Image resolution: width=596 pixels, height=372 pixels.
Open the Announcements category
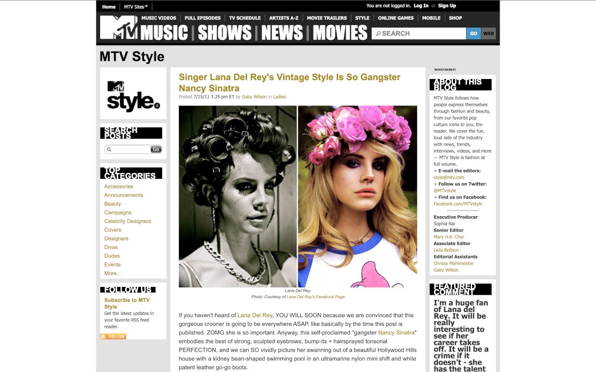[124, 195]
